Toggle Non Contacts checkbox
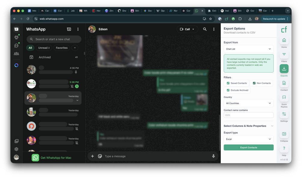 254,83
